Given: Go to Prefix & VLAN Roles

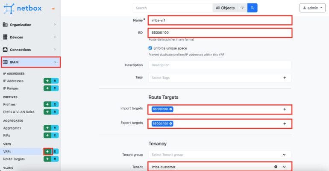Looking at the screenshot, I should [18, 112].
